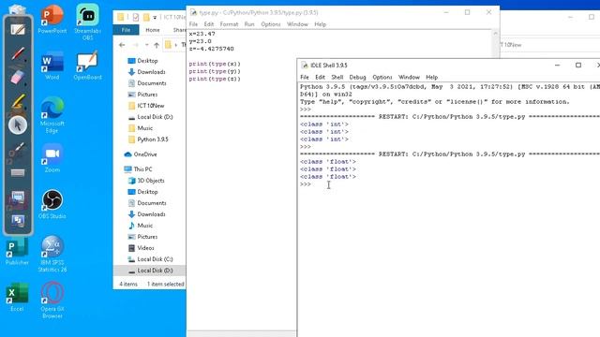Select the laser pointer tool
The width and height of the screenshot is (600, 337).
click(x=18, y=149)
